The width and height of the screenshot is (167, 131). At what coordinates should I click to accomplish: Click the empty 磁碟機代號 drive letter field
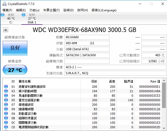(x=87, y=61)
